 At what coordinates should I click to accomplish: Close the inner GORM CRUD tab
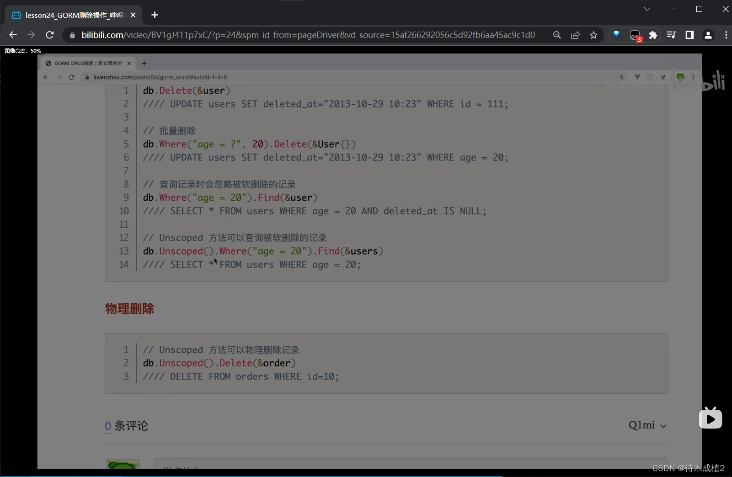pyautogui.click(x=129, y=63)
